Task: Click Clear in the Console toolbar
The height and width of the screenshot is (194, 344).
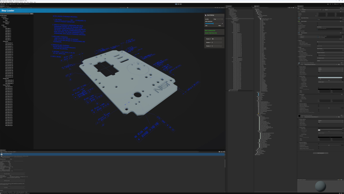Action: (x=2, y=152)
